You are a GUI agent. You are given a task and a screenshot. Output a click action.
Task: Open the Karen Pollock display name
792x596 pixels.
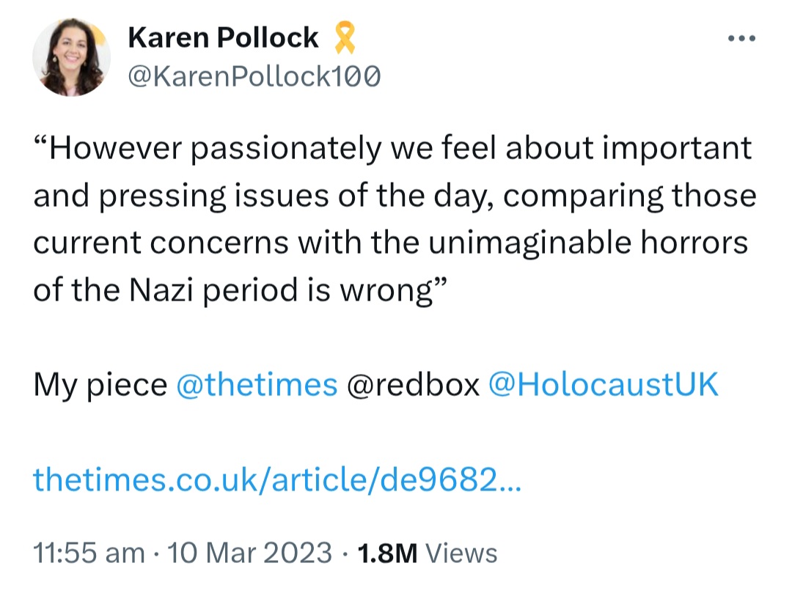click(x=223, y=38)
